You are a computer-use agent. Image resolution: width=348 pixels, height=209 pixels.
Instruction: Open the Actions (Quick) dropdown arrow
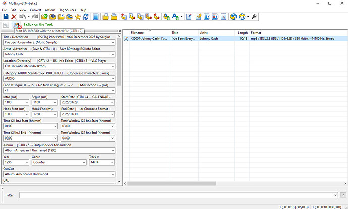(181, 17)
